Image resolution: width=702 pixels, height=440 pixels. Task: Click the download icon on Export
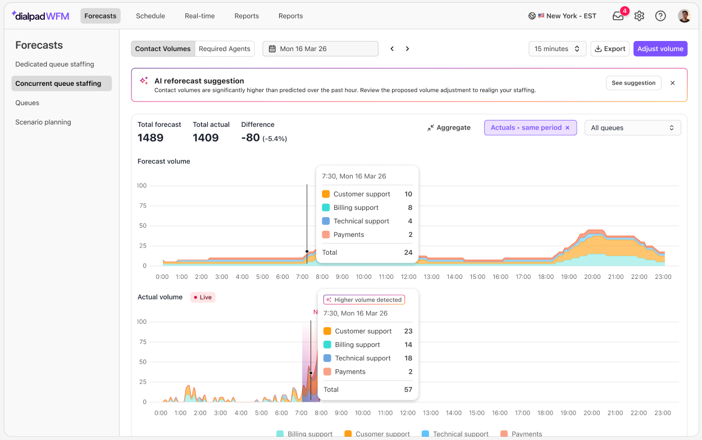pos(598,49)
